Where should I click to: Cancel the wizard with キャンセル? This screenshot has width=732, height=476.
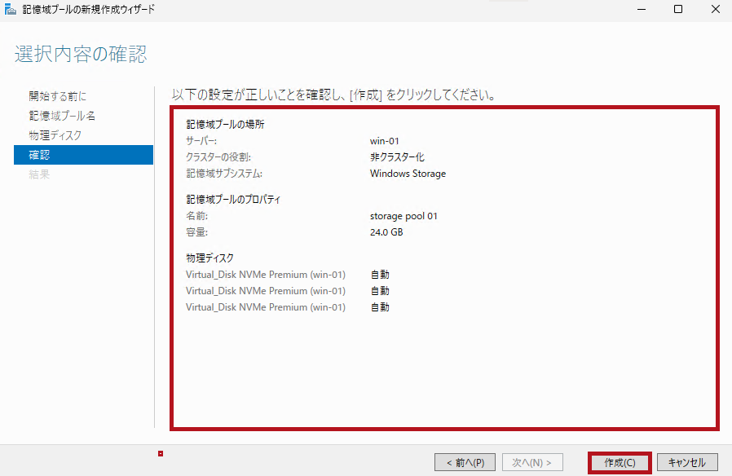[x=686, y=463]
